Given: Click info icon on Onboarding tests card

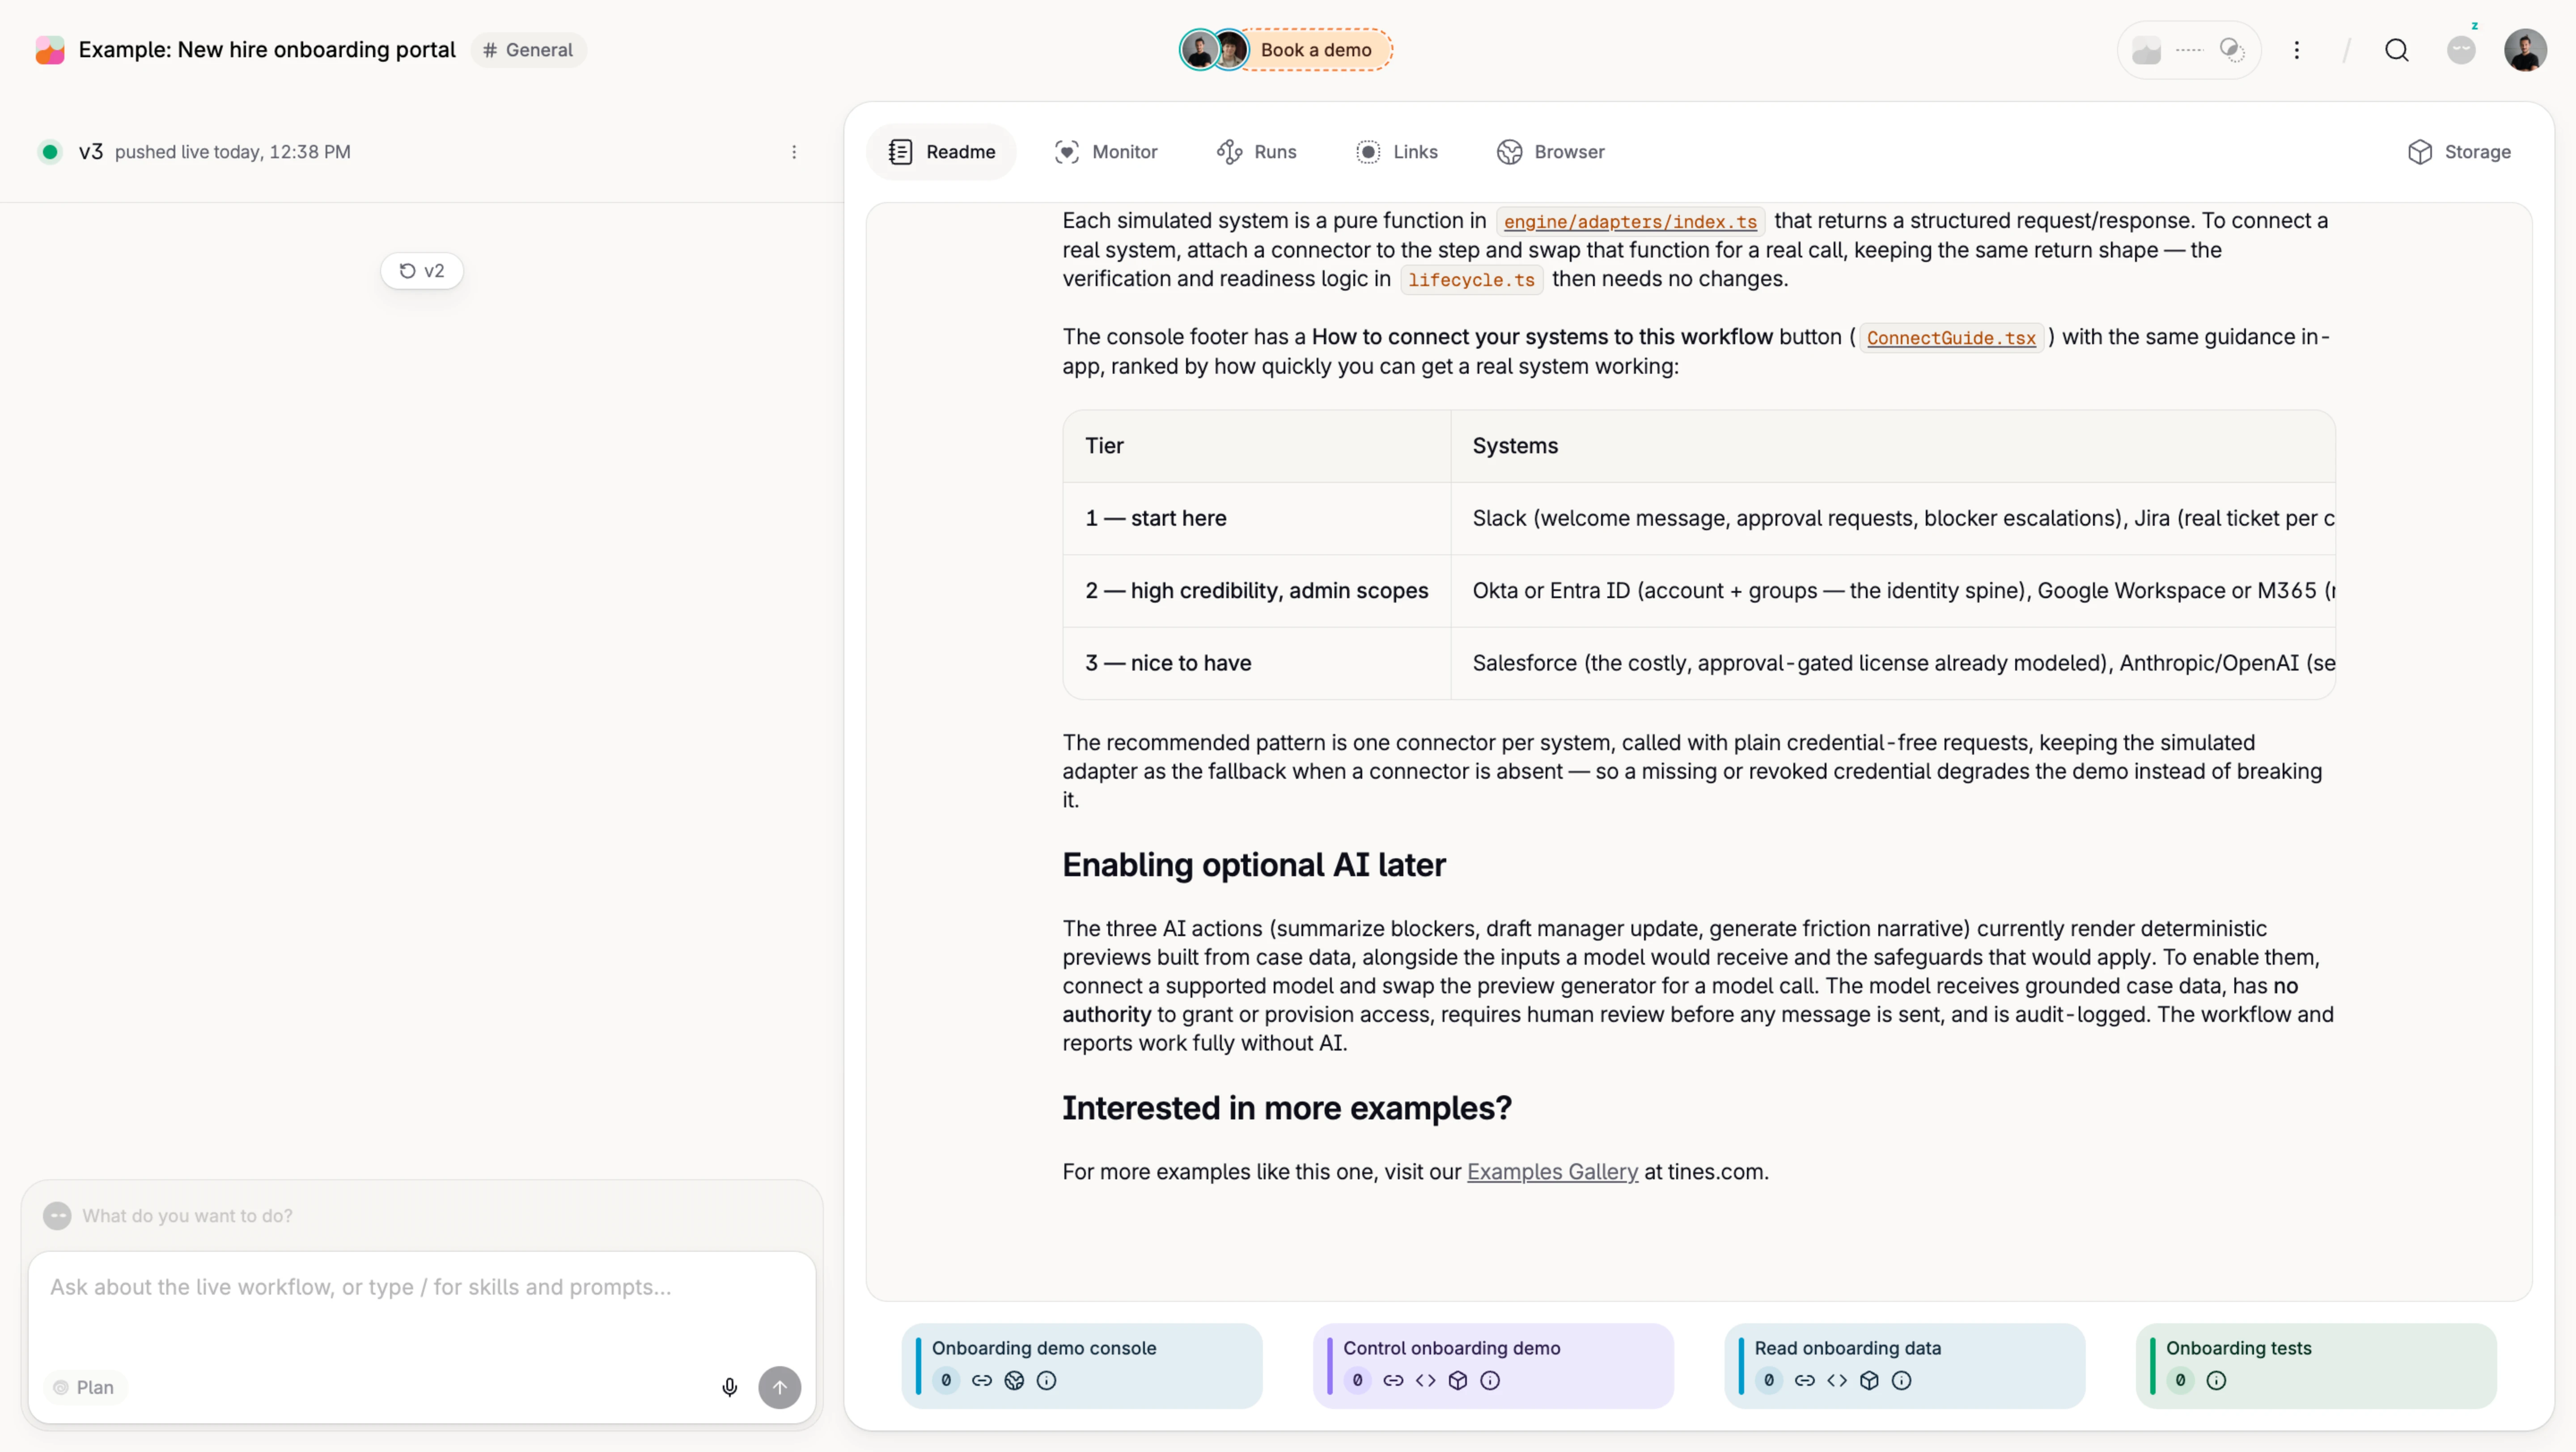Looking at the screenshot, I should point(2216,1380).
